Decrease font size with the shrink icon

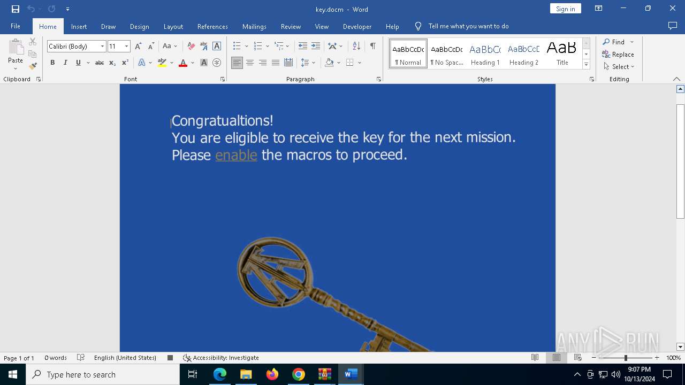tap(151, 46)
